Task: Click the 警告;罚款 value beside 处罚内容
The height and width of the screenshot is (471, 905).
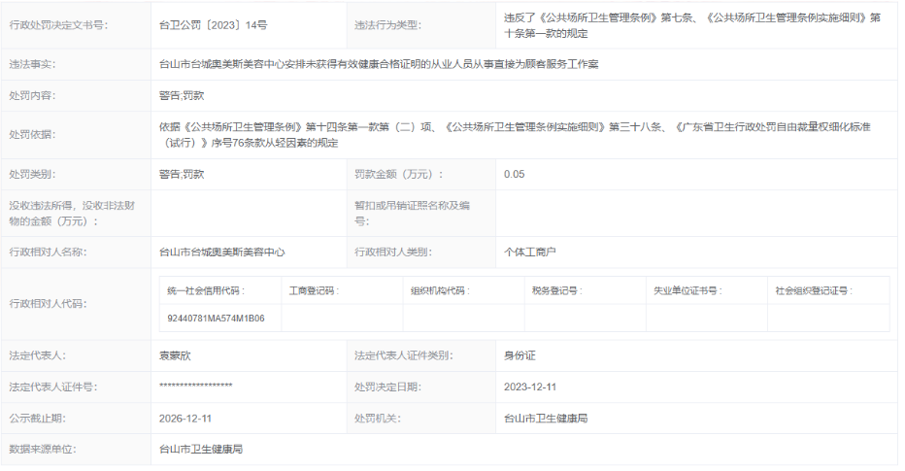Action: [182, 96]
